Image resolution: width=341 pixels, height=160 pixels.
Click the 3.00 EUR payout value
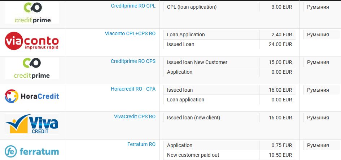tap(281, 7)
